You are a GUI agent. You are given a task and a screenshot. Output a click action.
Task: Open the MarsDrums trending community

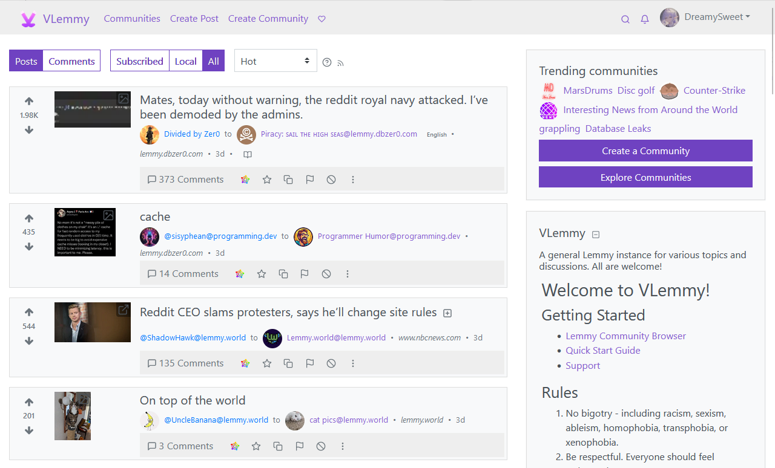pyautogui.click(x=588, y=91)
